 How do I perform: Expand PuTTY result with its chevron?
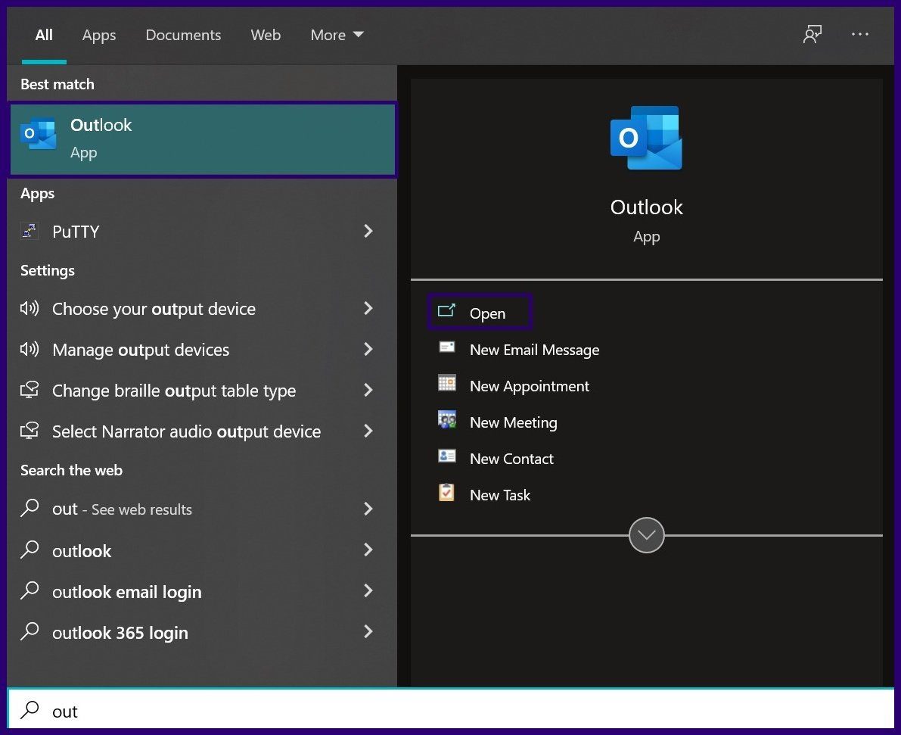[368, 231]
